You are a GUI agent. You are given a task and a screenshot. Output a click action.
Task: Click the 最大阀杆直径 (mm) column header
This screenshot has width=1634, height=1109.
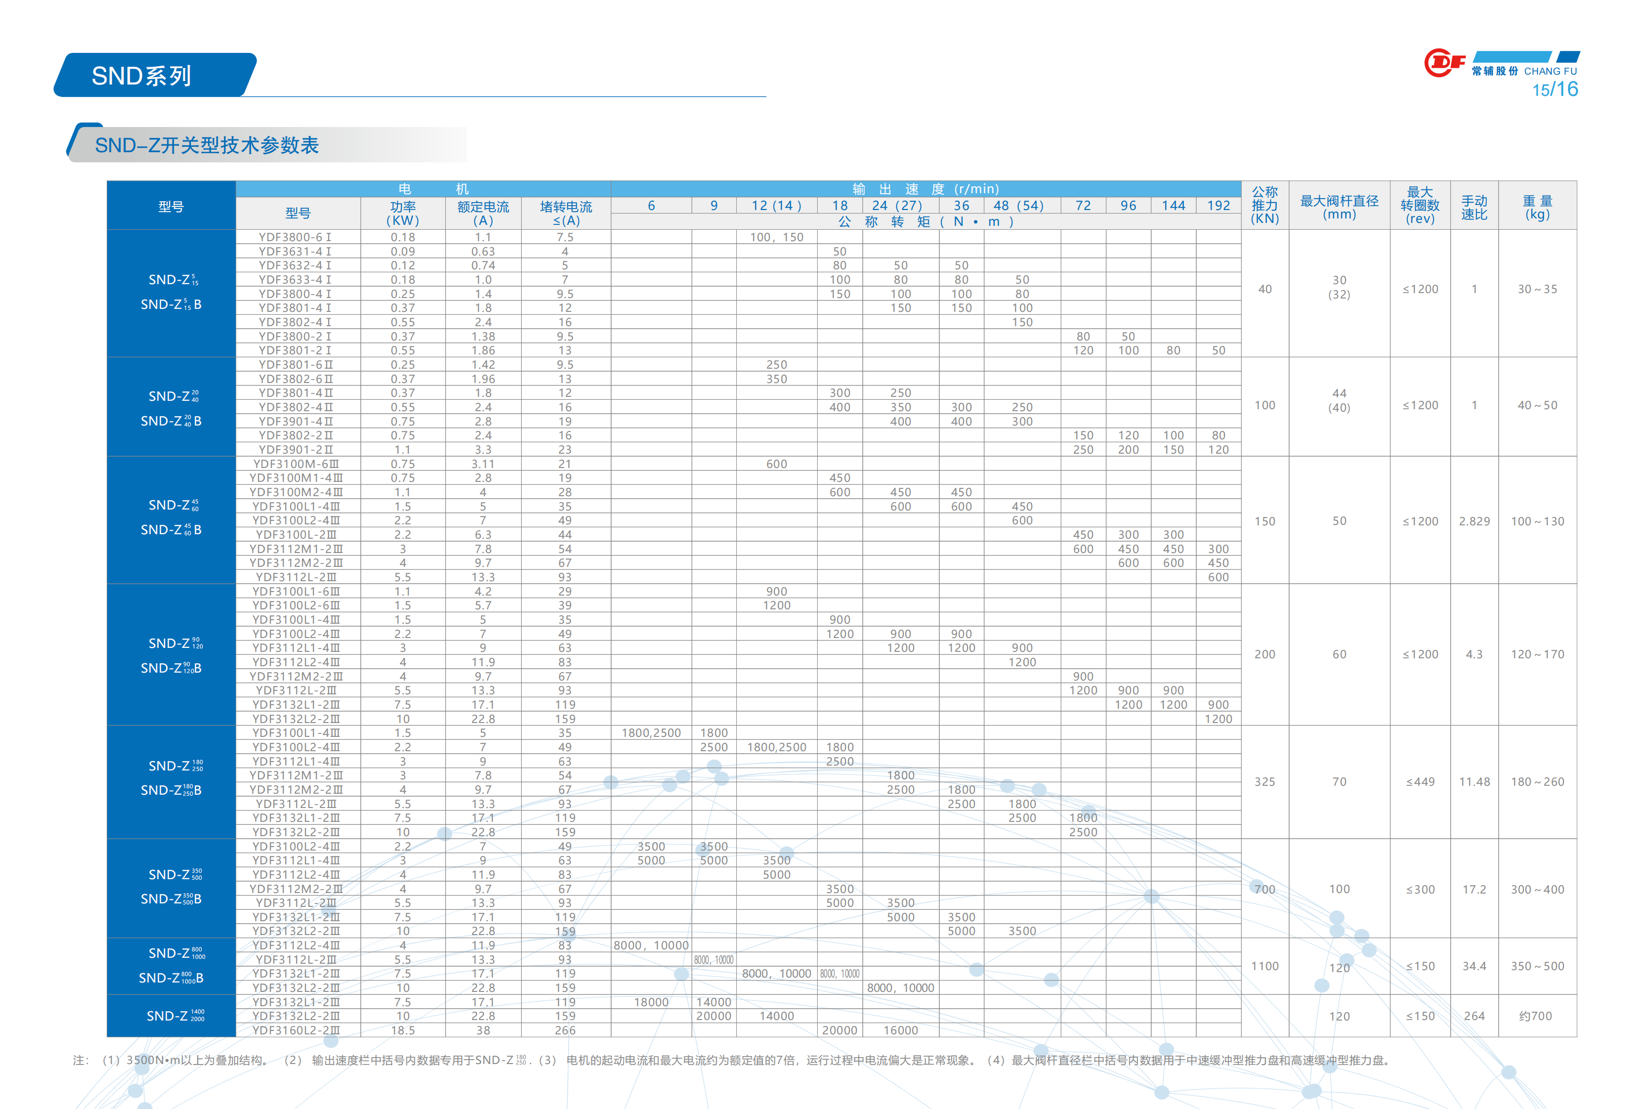(1339, 207)
